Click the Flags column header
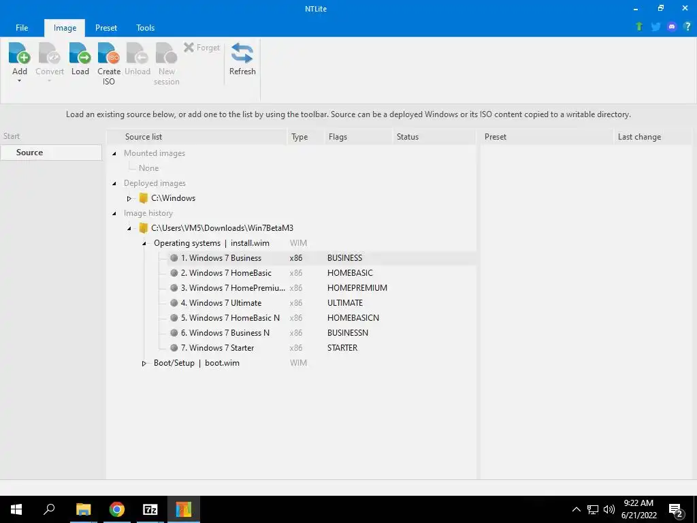Viewport: 697px width, 523px height. click(x=359, y=137)
